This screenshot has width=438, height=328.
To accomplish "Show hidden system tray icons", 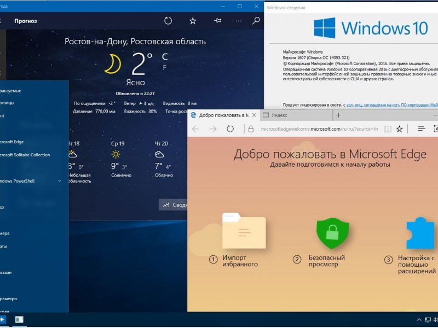I will click(x=419, y=320).
